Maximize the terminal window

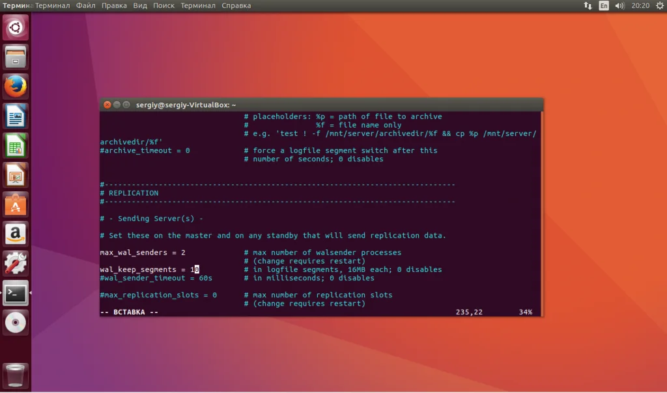pos(126,105)
